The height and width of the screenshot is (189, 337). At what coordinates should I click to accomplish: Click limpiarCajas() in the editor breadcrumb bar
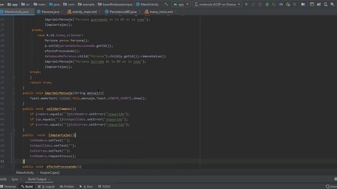50,173
